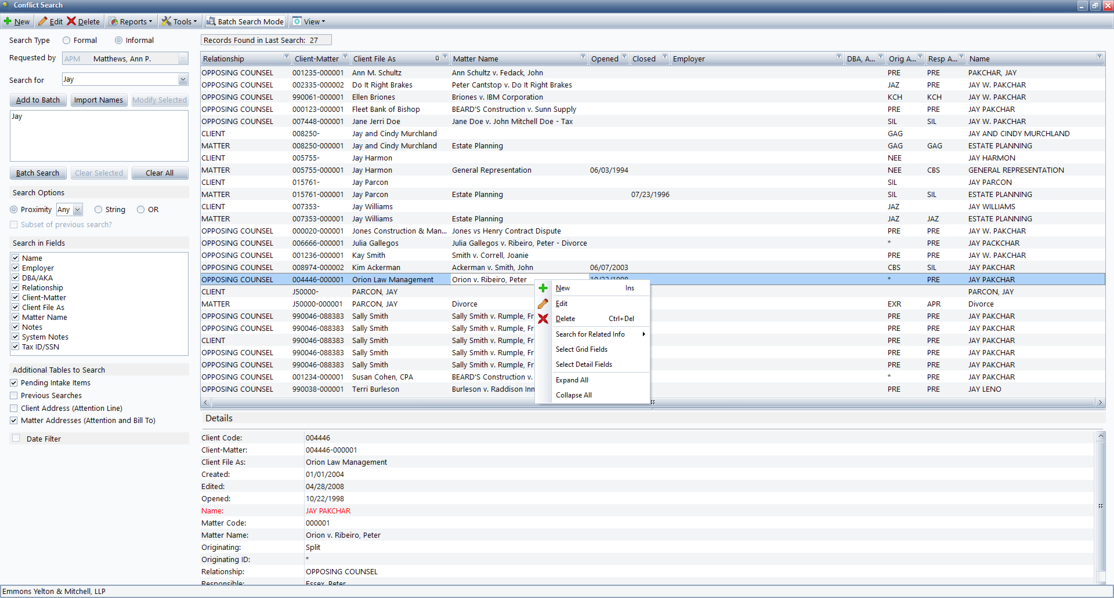The image size is (1114, 598).
Task: Open Requested by dropdown
Action: [x=183, y=58]
